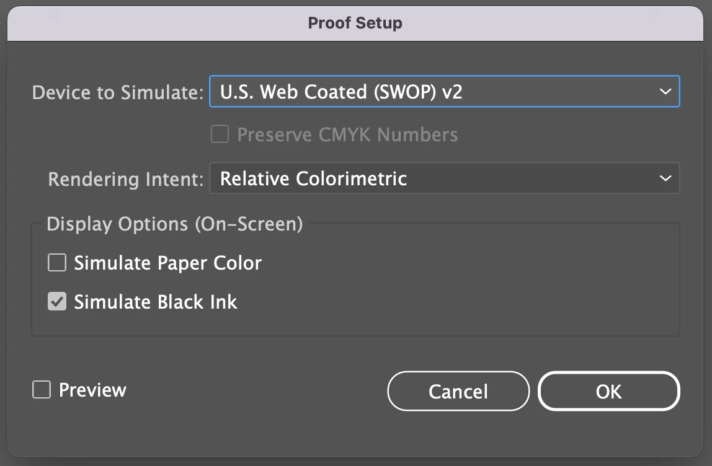Click the 'Preview' label text
The image size is (712, 466).
[x=92, y=390]
